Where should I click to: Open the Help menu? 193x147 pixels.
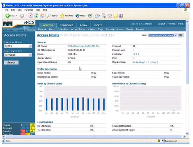pyautogui.click(x=45, y=10)
